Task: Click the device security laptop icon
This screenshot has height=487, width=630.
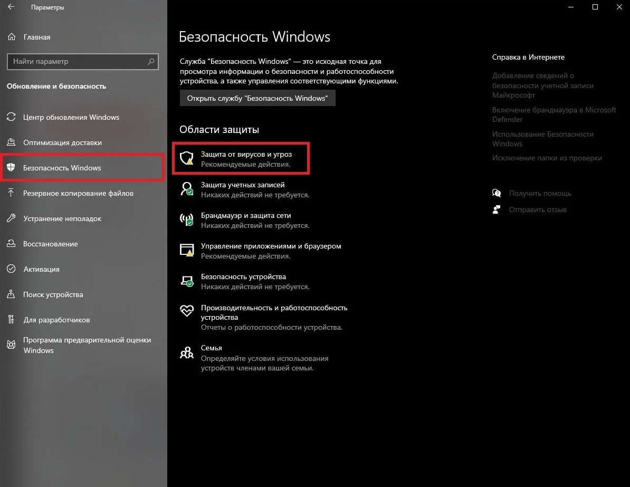Action: tap(187, 281)
